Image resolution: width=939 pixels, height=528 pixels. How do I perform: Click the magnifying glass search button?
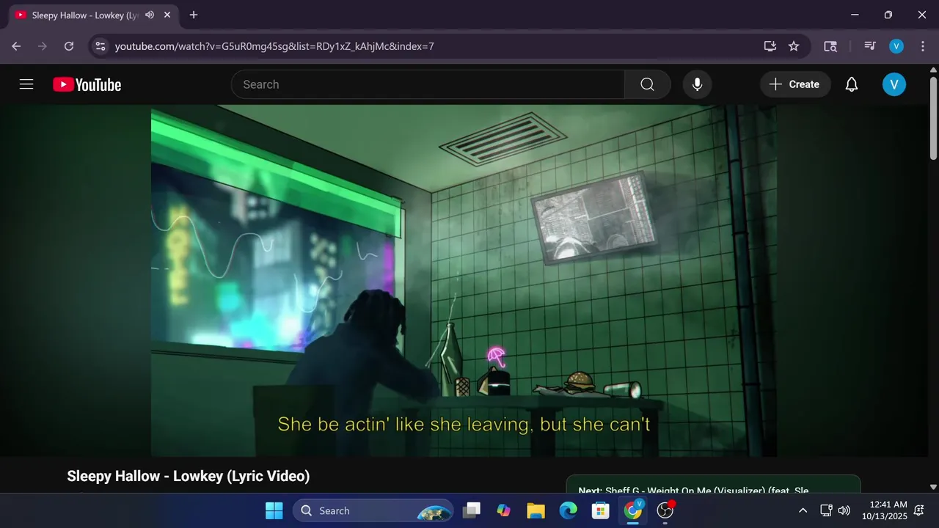point(647,84)
